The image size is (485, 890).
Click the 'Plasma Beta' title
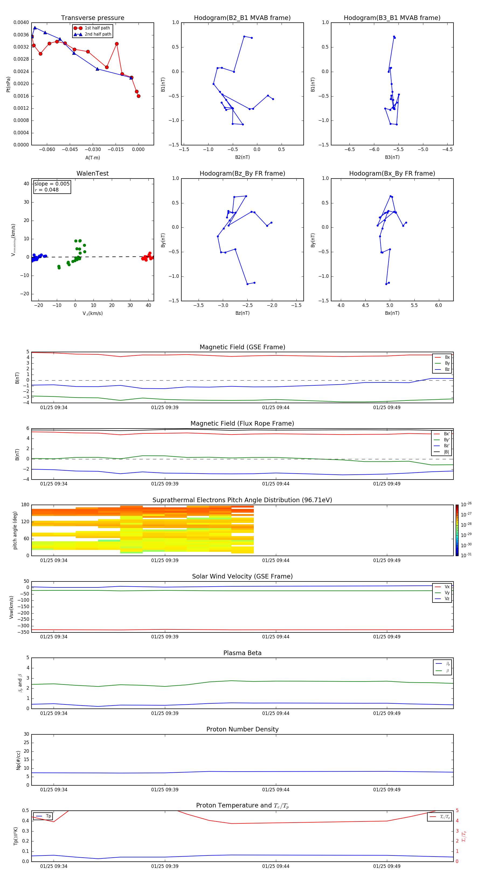pos(242,653)
